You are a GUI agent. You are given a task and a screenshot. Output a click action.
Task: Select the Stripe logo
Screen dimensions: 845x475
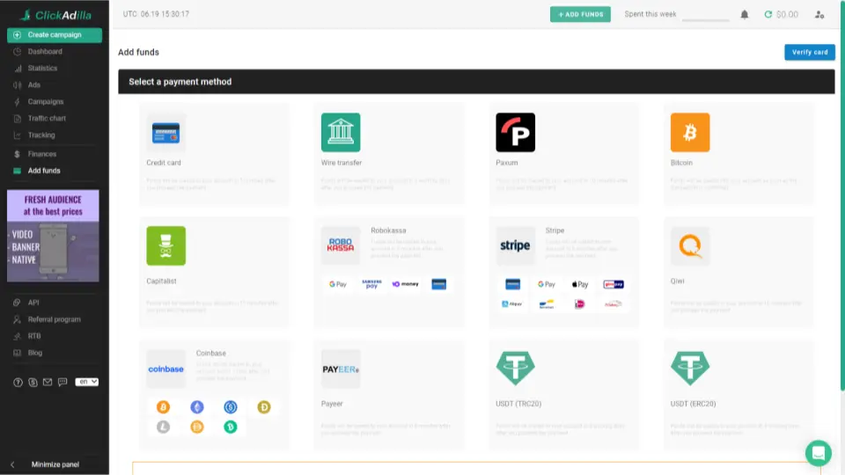[x=515, y=245]
